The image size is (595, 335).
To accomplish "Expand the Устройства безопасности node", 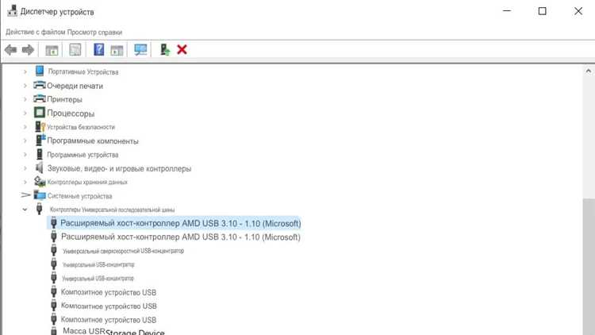I will (x=25, y=127).
